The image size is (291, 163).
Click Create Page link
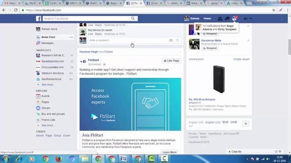(49, 135)
